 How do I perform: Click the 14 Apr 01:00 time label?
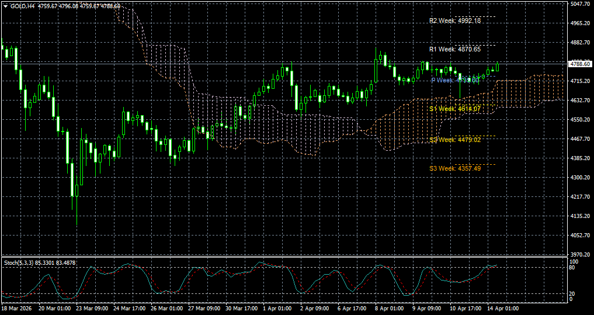502,309
